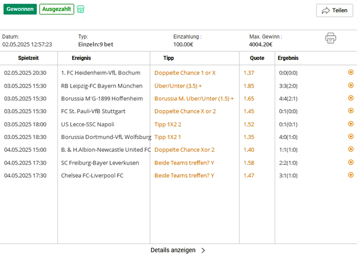This screenshot has width=357, height=257.
Task: Click the shop icon next to Ausgezahlt
Action: (x=80, y=9)
